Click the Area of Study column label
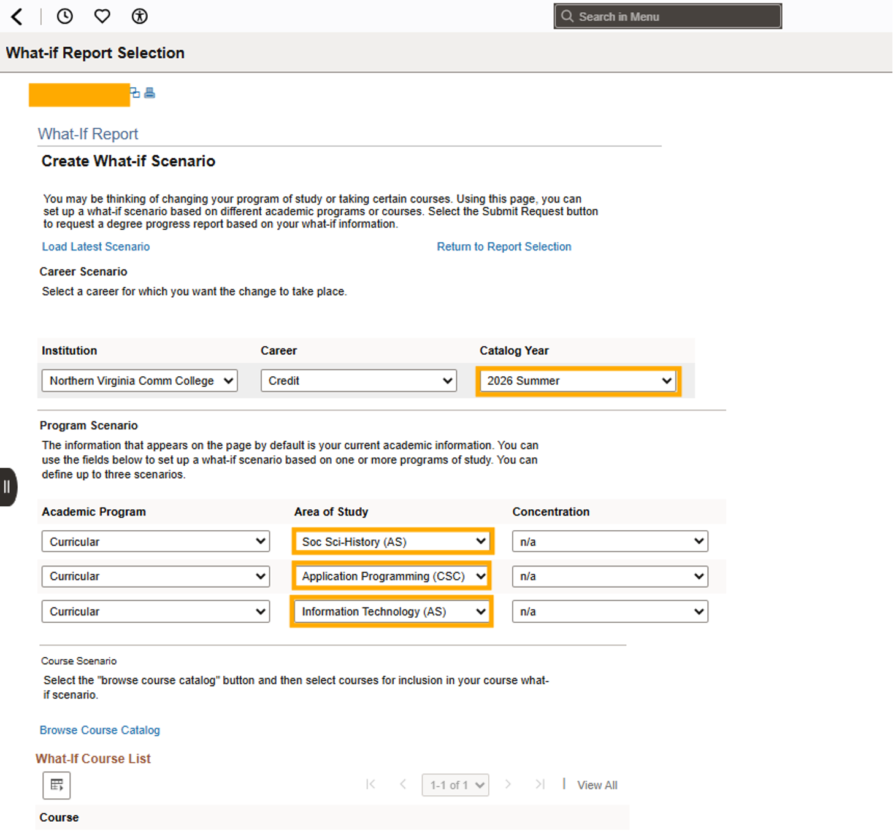893x837 pixels. point(331,512)
